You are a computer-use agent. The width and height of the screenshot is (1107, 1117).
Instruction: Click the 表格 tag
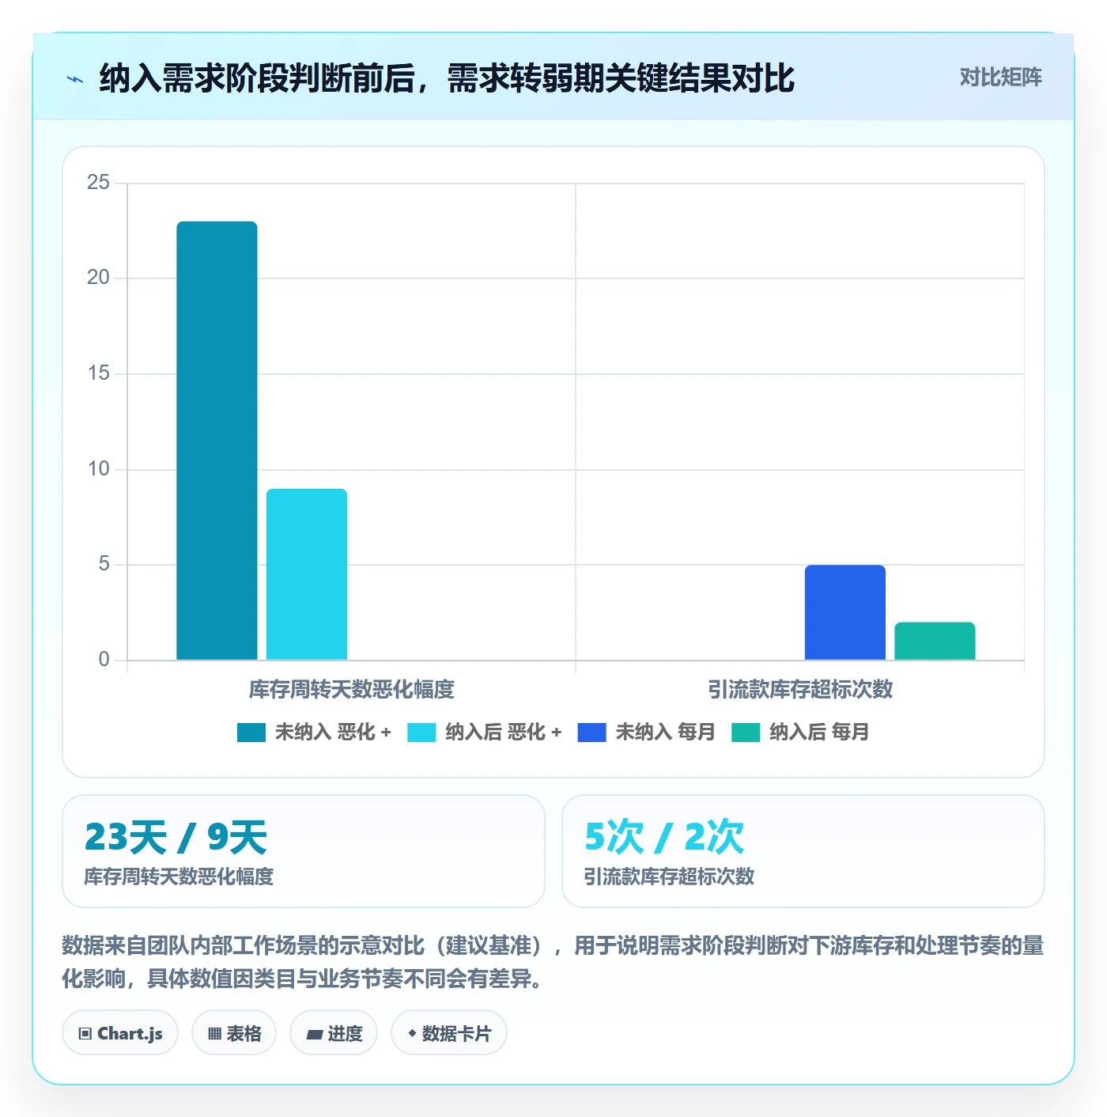234,1033
